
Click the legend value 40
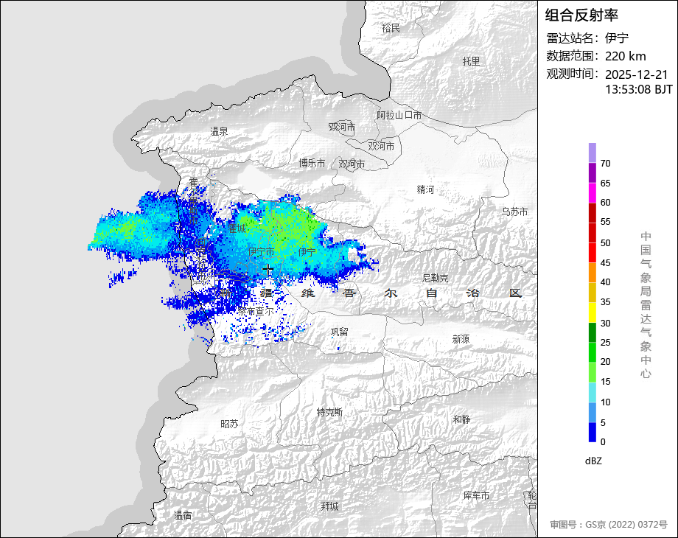pyautogui.click(x=605, y=282)
